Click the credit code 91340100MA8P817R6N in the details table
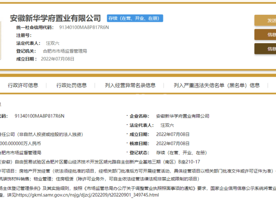 39,116
